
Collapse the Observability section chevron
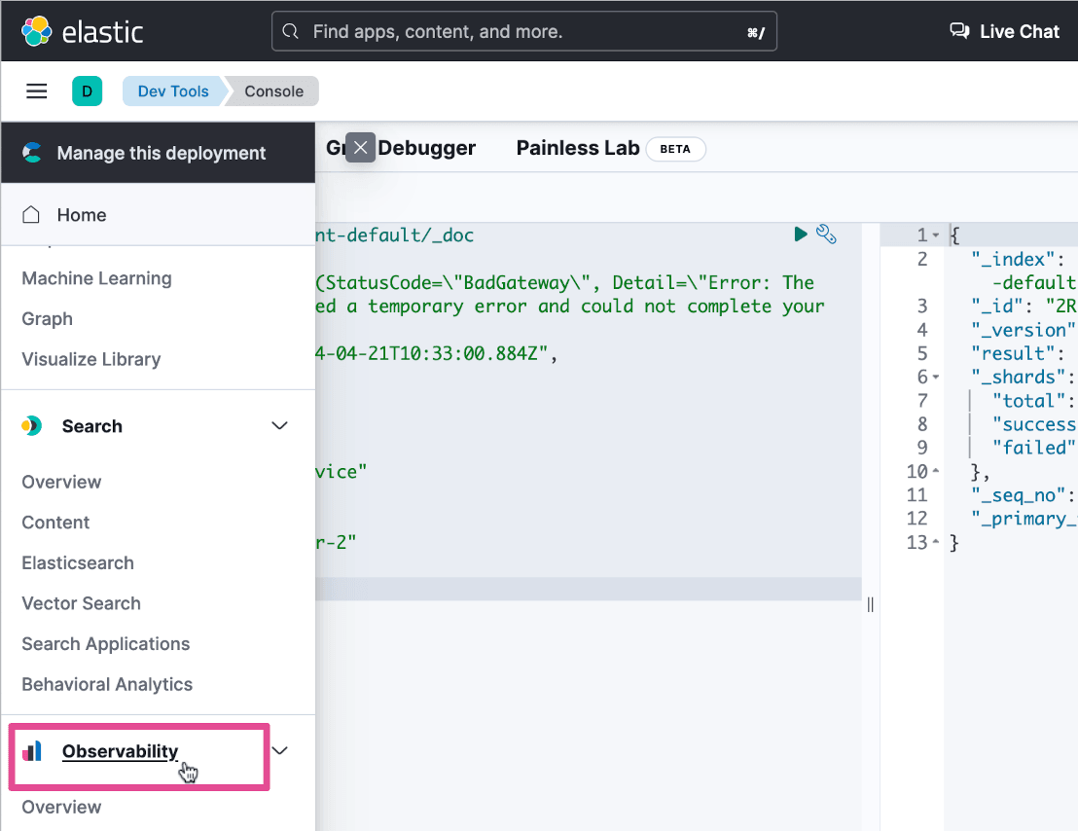tap(280, 750)
